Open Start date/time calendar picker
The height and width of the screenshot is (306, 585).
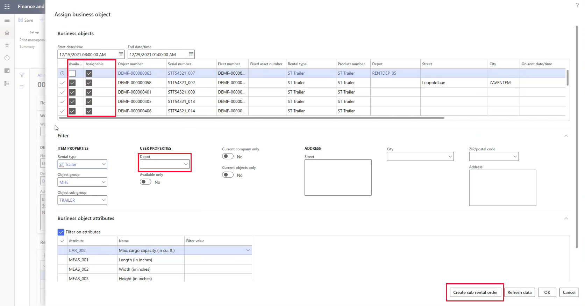point(121,54)
